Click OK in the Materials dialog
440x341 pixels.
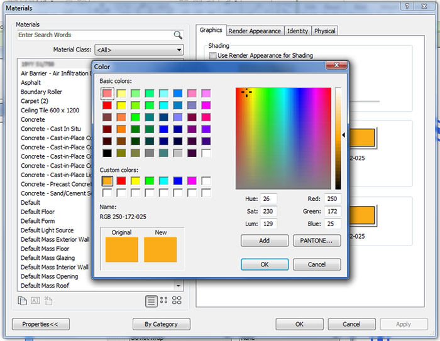pyautogui.click(x=299, y=324)
